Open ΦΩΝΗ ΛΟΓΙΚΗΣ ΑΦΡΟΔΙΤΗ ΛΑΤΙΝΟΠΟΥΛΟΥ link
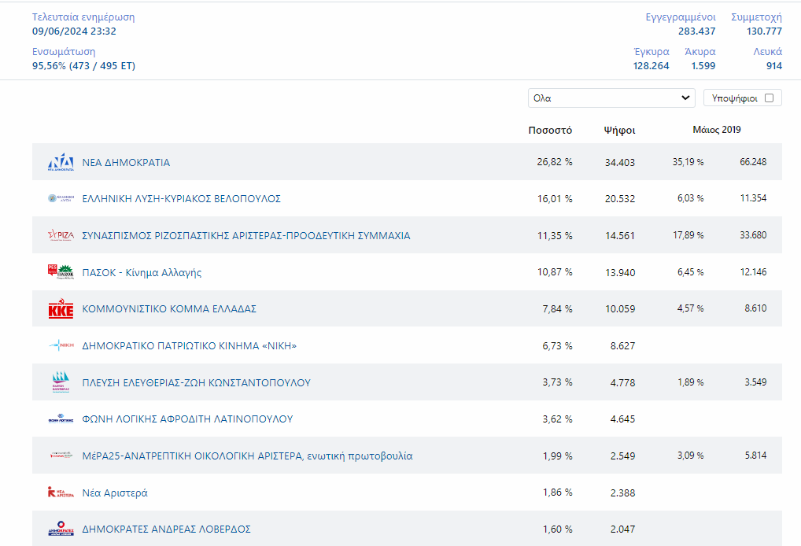801x546 pixels. [x=187, y=419]
